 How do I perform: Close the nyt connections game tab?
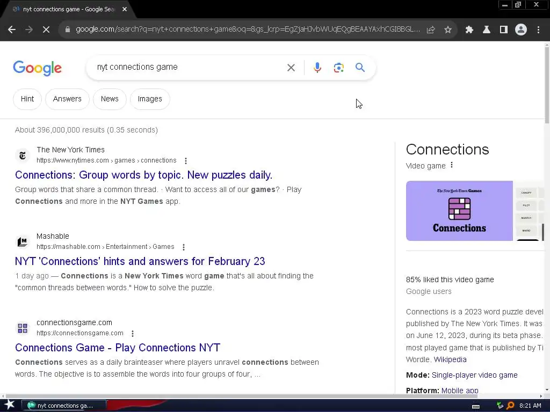125,10
